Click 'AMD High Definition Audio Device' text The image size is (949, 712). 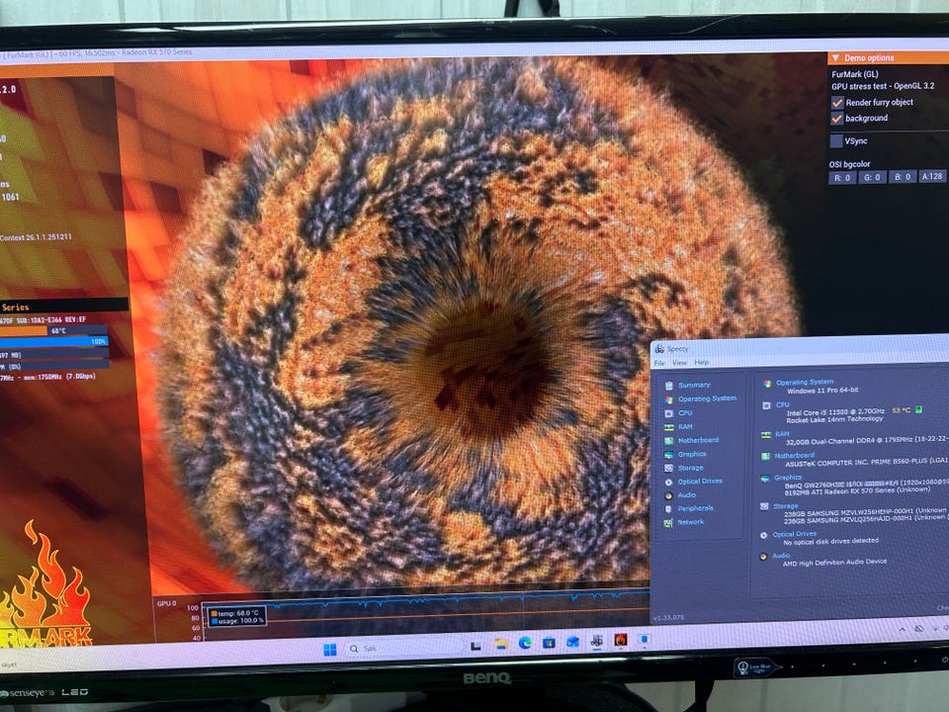pos(834,563)
